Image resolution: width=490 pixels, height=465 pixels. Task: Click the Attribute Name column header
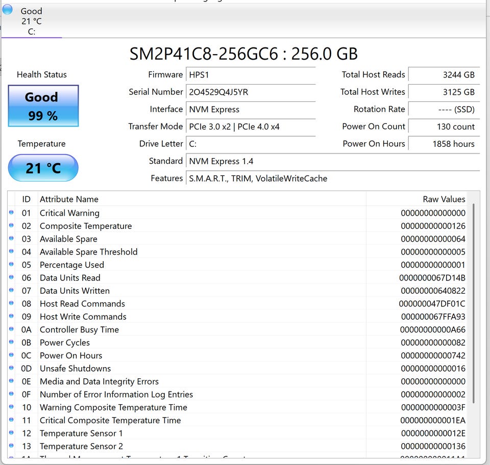tap(202, 199)
